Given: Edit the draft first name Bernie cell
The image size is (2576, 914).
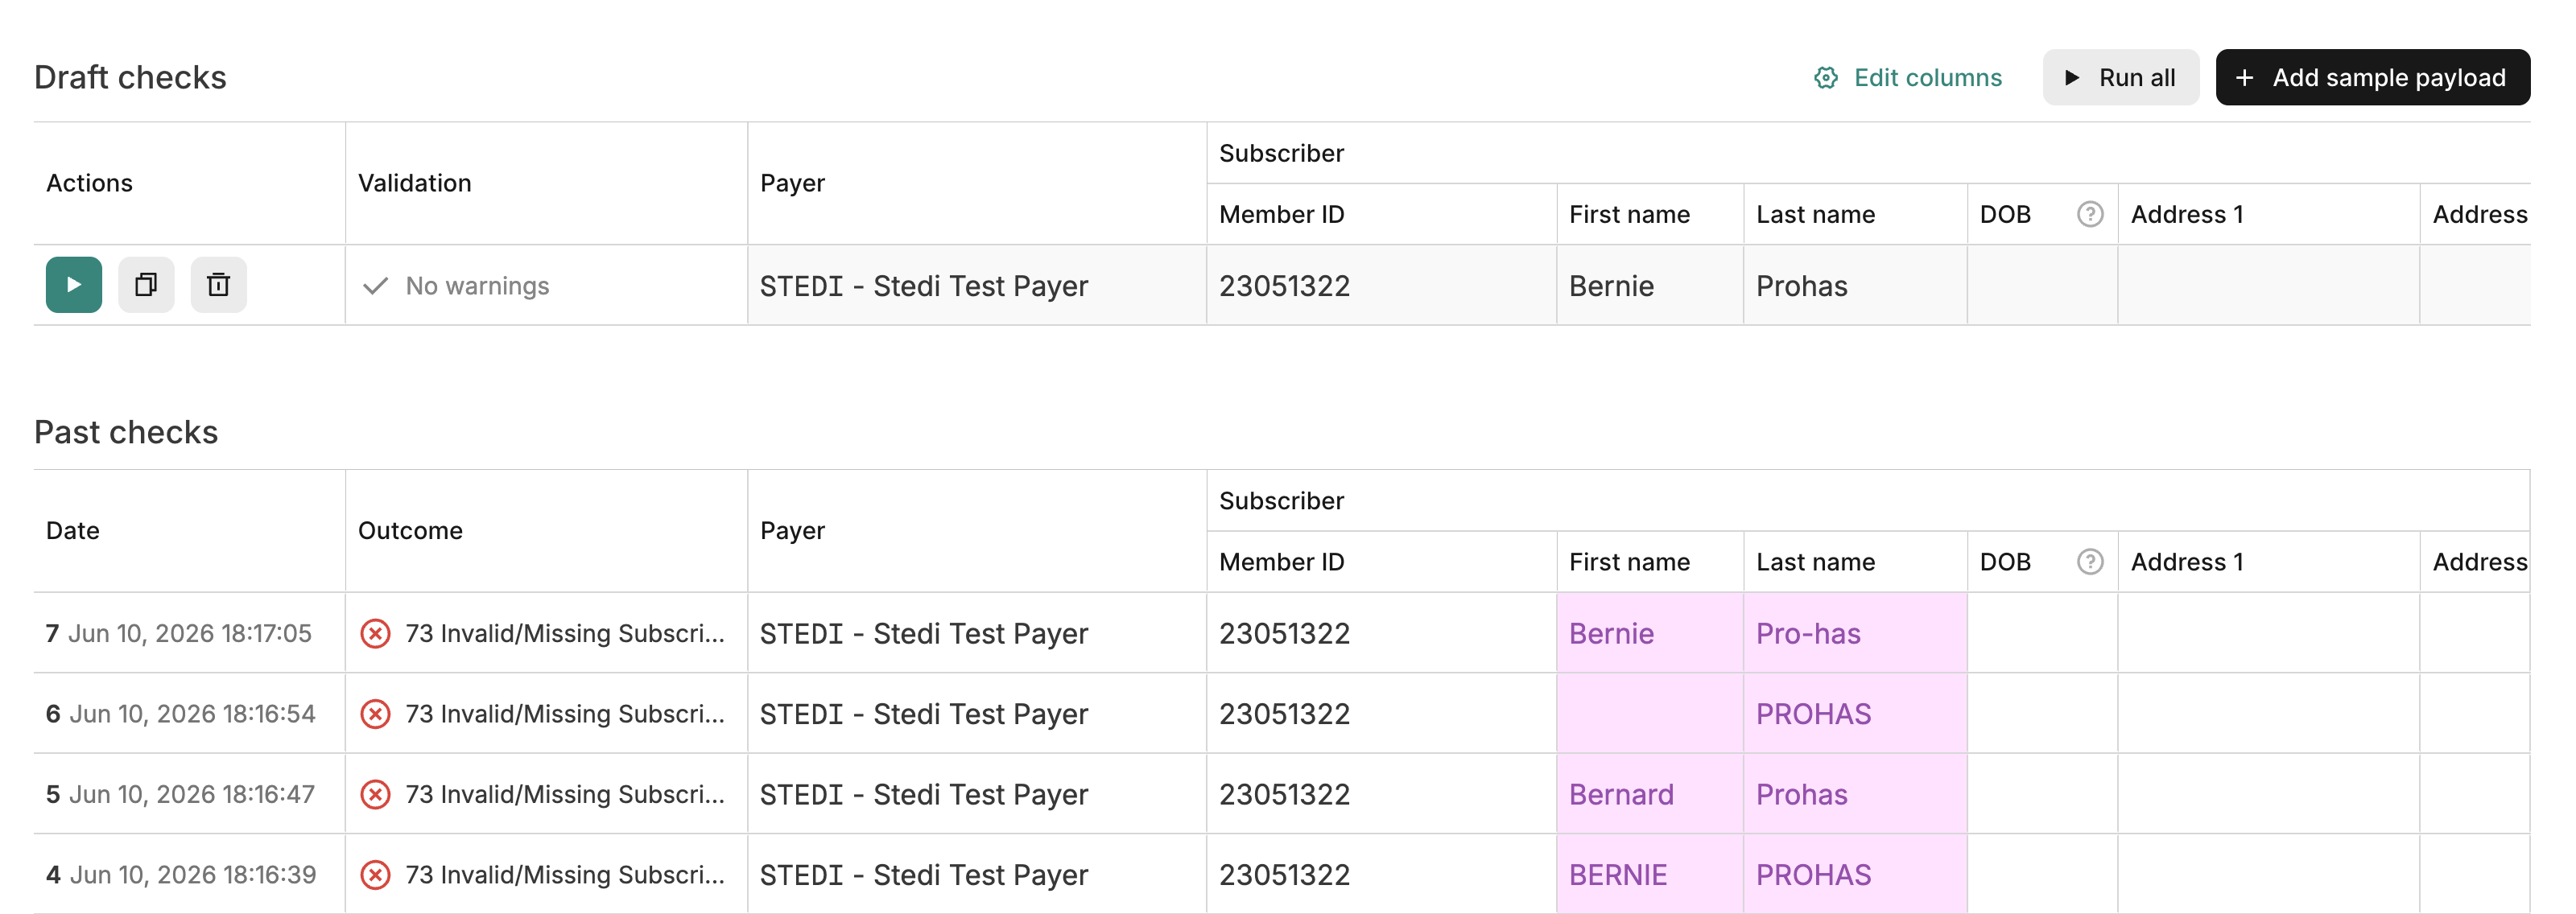Looking at the screenshot, I should pyautogui.click(x=1650, y=286).
